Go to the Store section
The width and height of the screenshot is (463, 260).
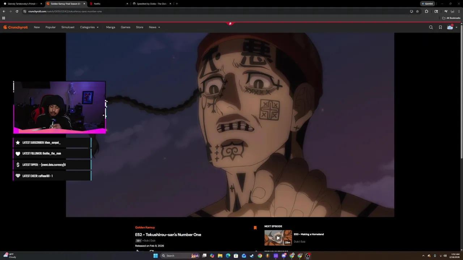click(x=140, y=27)
